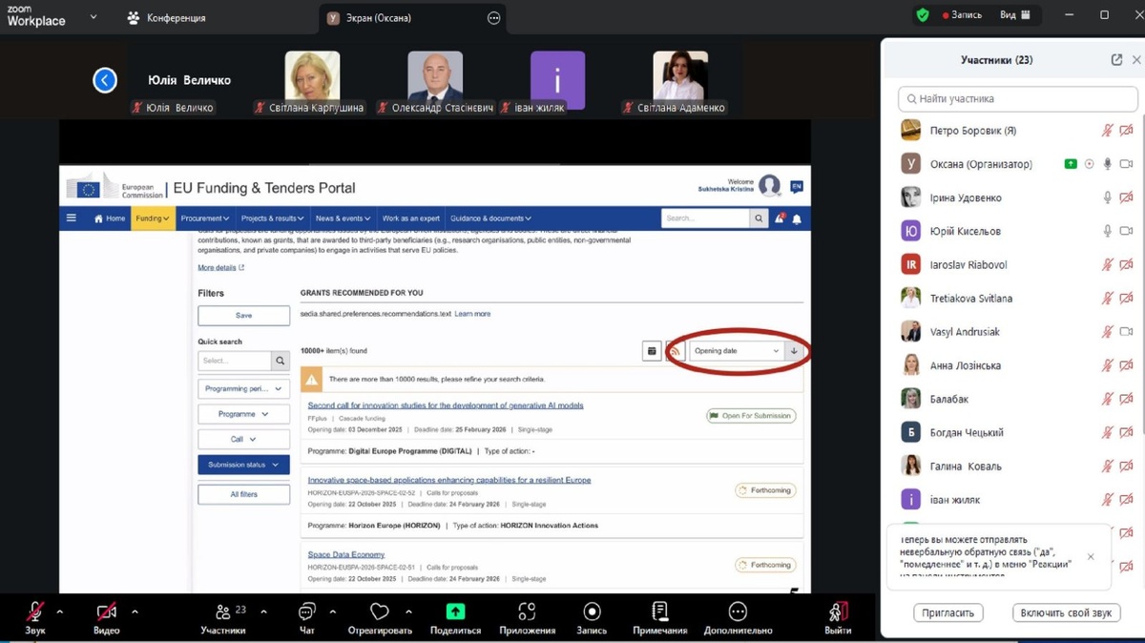This screenshot has width=1145, height=643.
Task: Leave the meeting with Выйти
Action: pyautogui.click(x=838, y=615)
